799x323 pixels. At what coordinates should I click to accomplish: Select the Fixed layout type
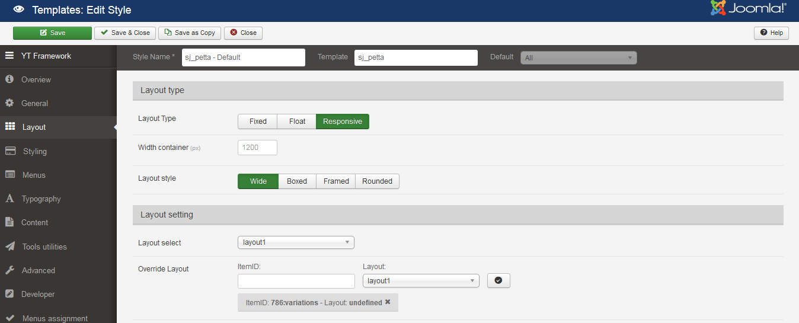(258, 121)
